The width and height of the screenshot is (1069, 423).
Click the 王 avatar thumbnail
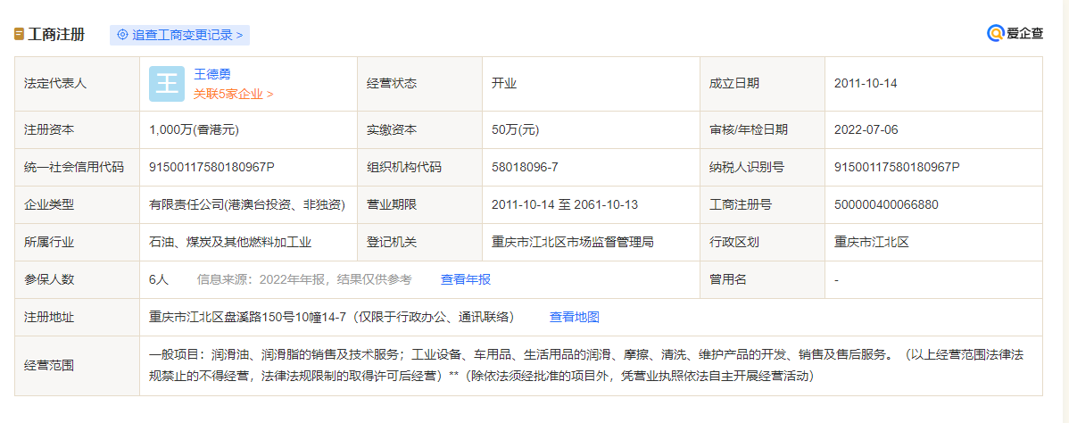click(167, 84)
